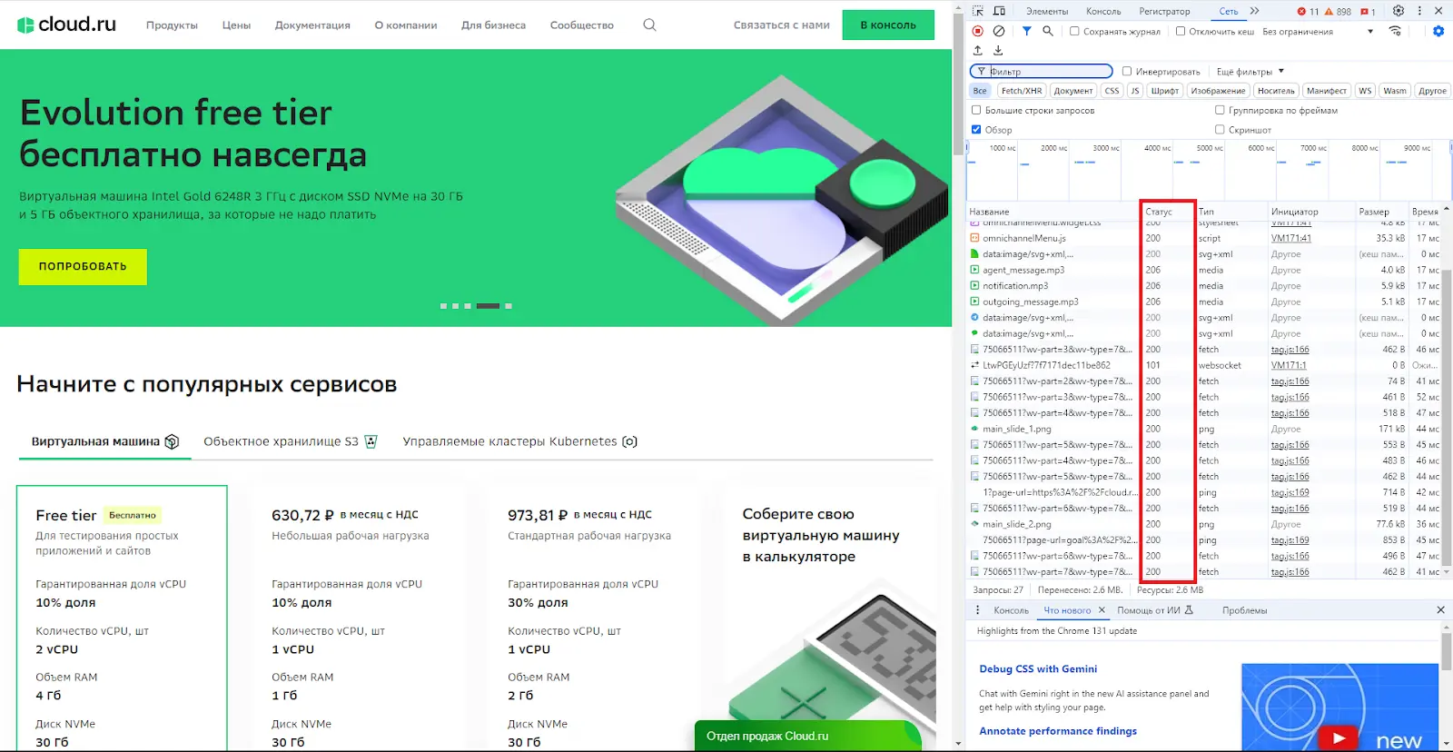Enable 'Большие строки запросов' checkbox
Viewport: 1453px width, 752px height.
pyautogui.click(x=976, y=110)
